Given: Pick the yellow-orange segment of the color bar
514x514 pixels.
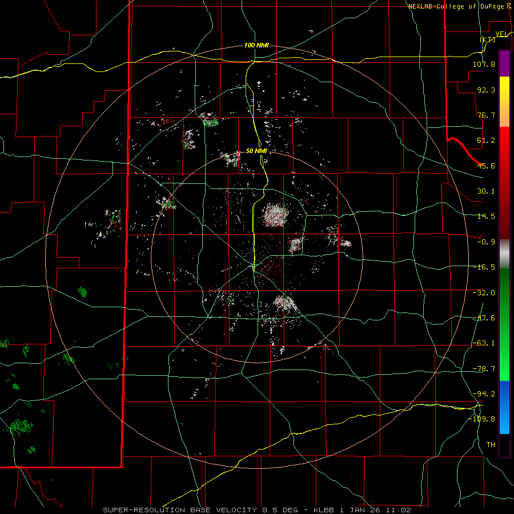Looking at the screenshot, I should pos(504,102).
